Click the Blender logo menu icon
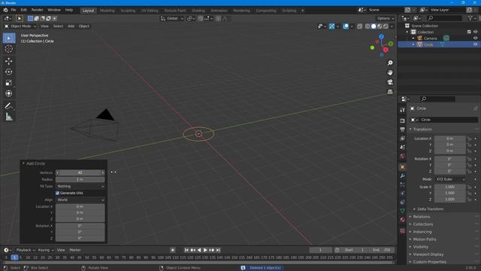This screenshot has width=481, height=271. 5,10
